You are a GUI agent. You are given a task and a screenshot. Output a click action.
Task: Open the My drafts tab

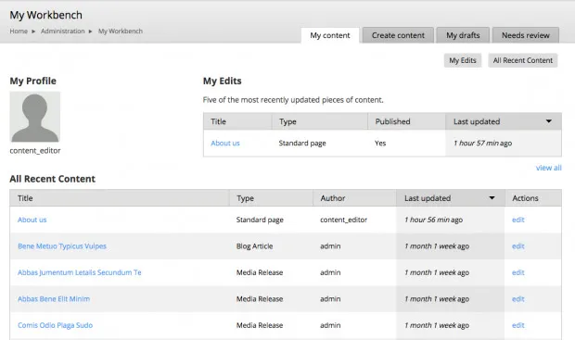[463, 35]
